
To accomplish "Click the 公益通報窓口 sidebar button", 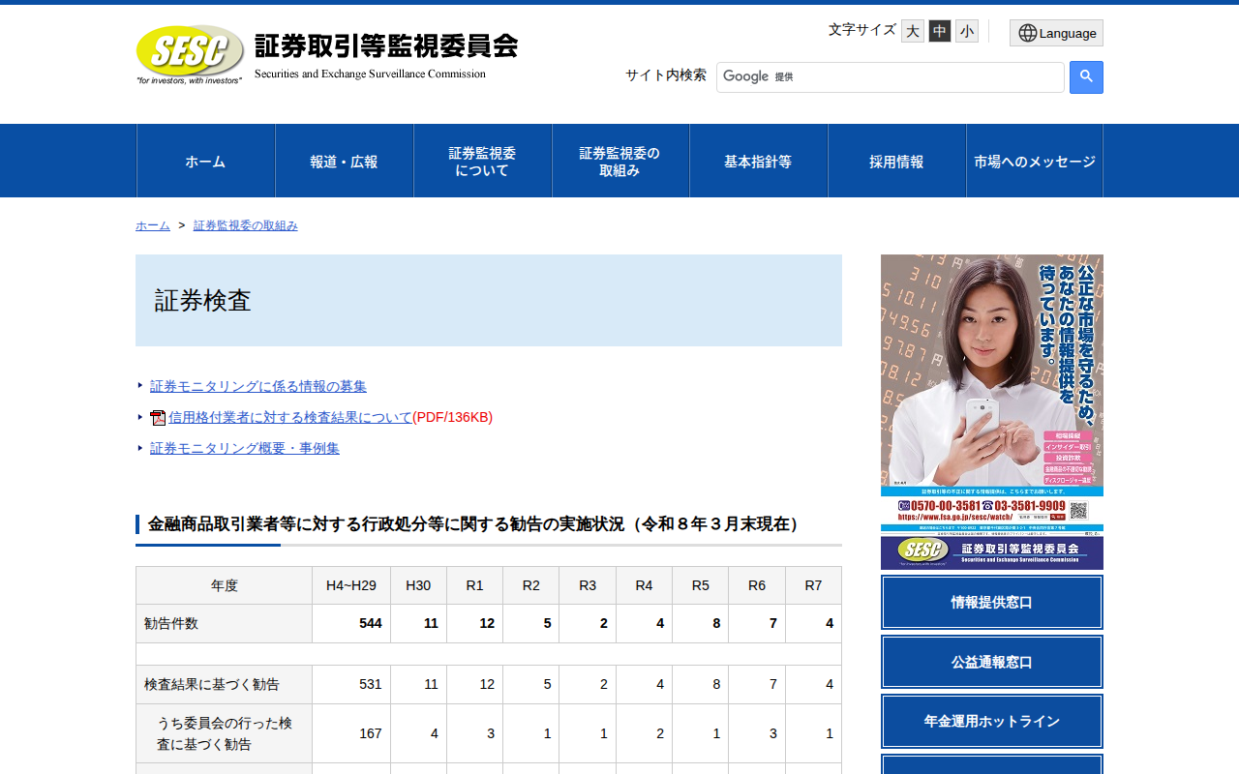I will 992,662.
